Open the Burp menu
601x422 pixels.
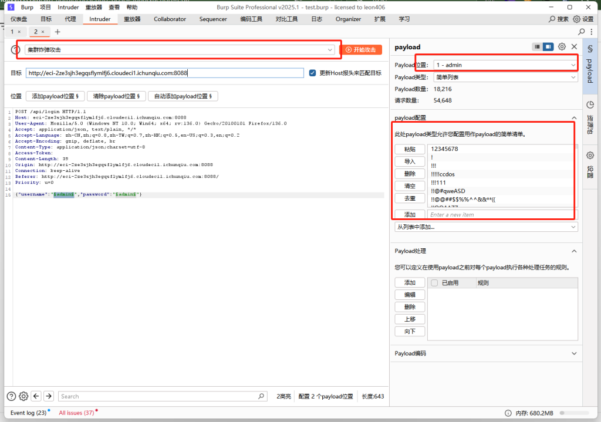(27, 7)
